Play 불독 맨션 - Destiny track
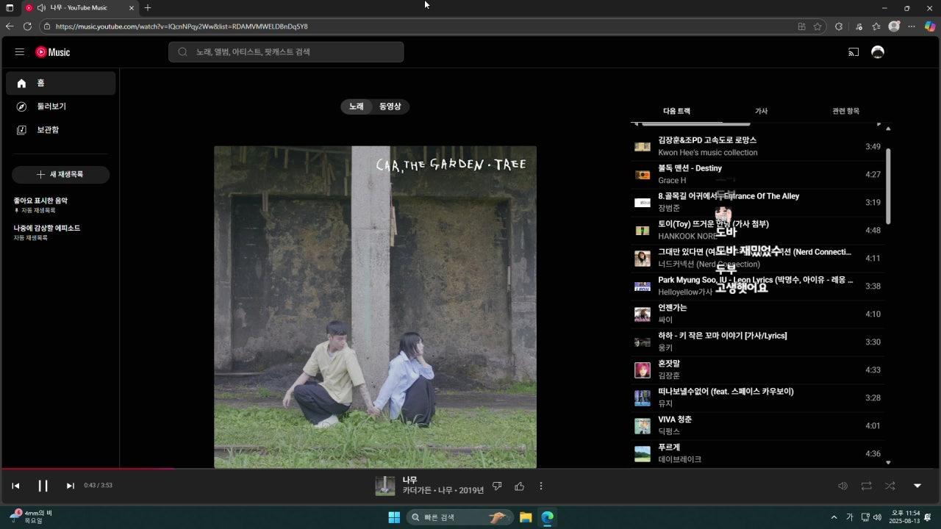 click(758, 174)
